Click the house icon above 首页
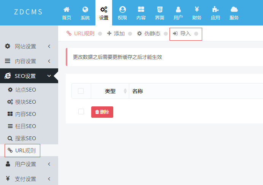 point(67,9)
